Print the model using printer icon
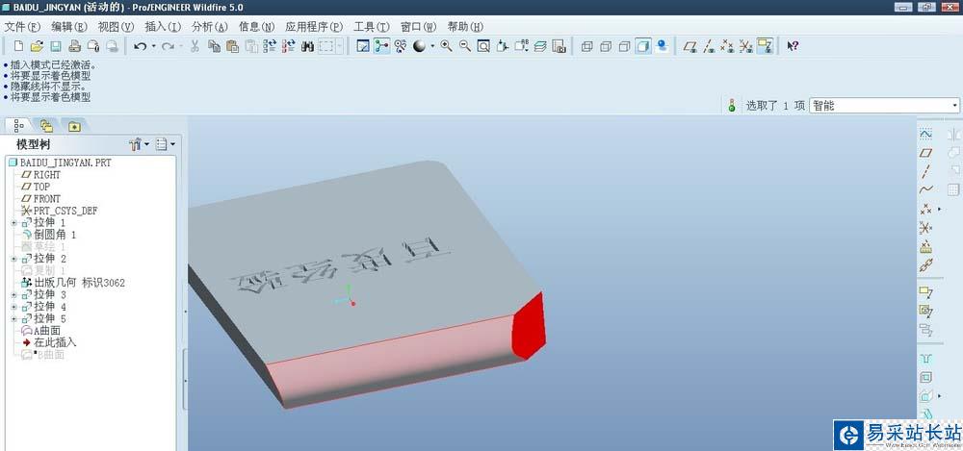Viewport: 963px width, 451px height. point(74,46)
